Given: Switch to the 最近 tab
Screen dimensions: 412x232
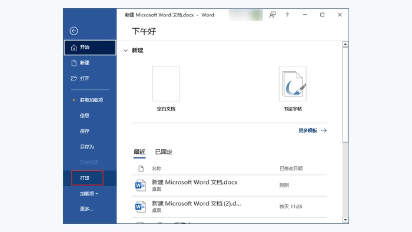Looking at the screenshot, I should click(139, 152).
